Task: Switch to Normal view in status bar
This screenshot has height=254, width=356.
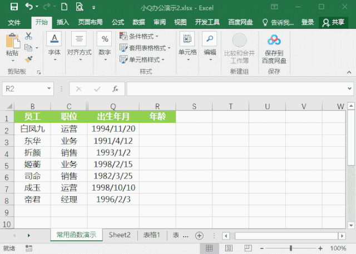Action: [x=209, y=248]
